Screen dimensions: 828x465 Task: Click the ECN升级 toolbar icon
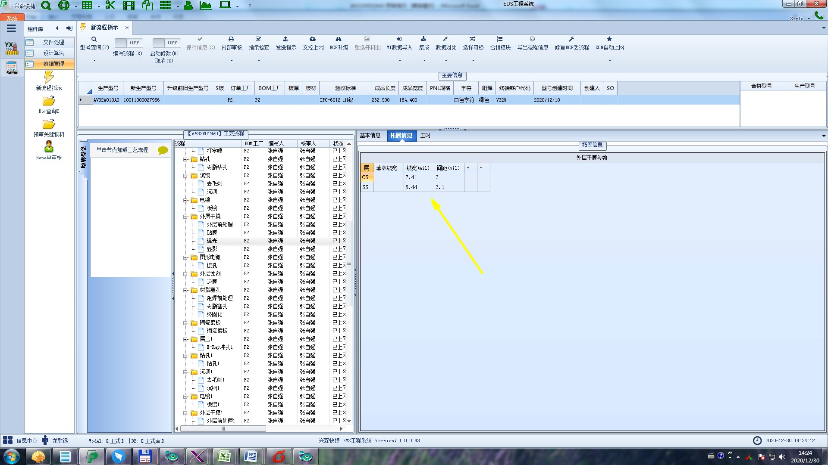point(339,39)
